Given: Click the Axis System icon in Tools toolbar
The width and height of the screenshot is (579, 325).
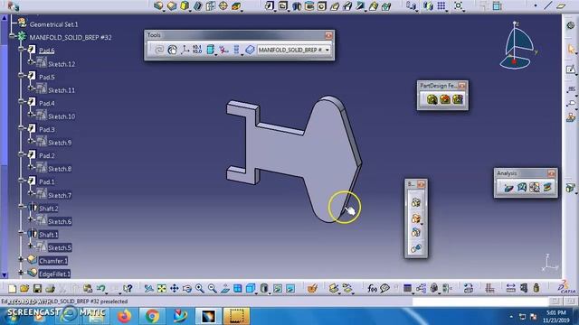Looking at the screenshot, I should click(x=185, y=50).
